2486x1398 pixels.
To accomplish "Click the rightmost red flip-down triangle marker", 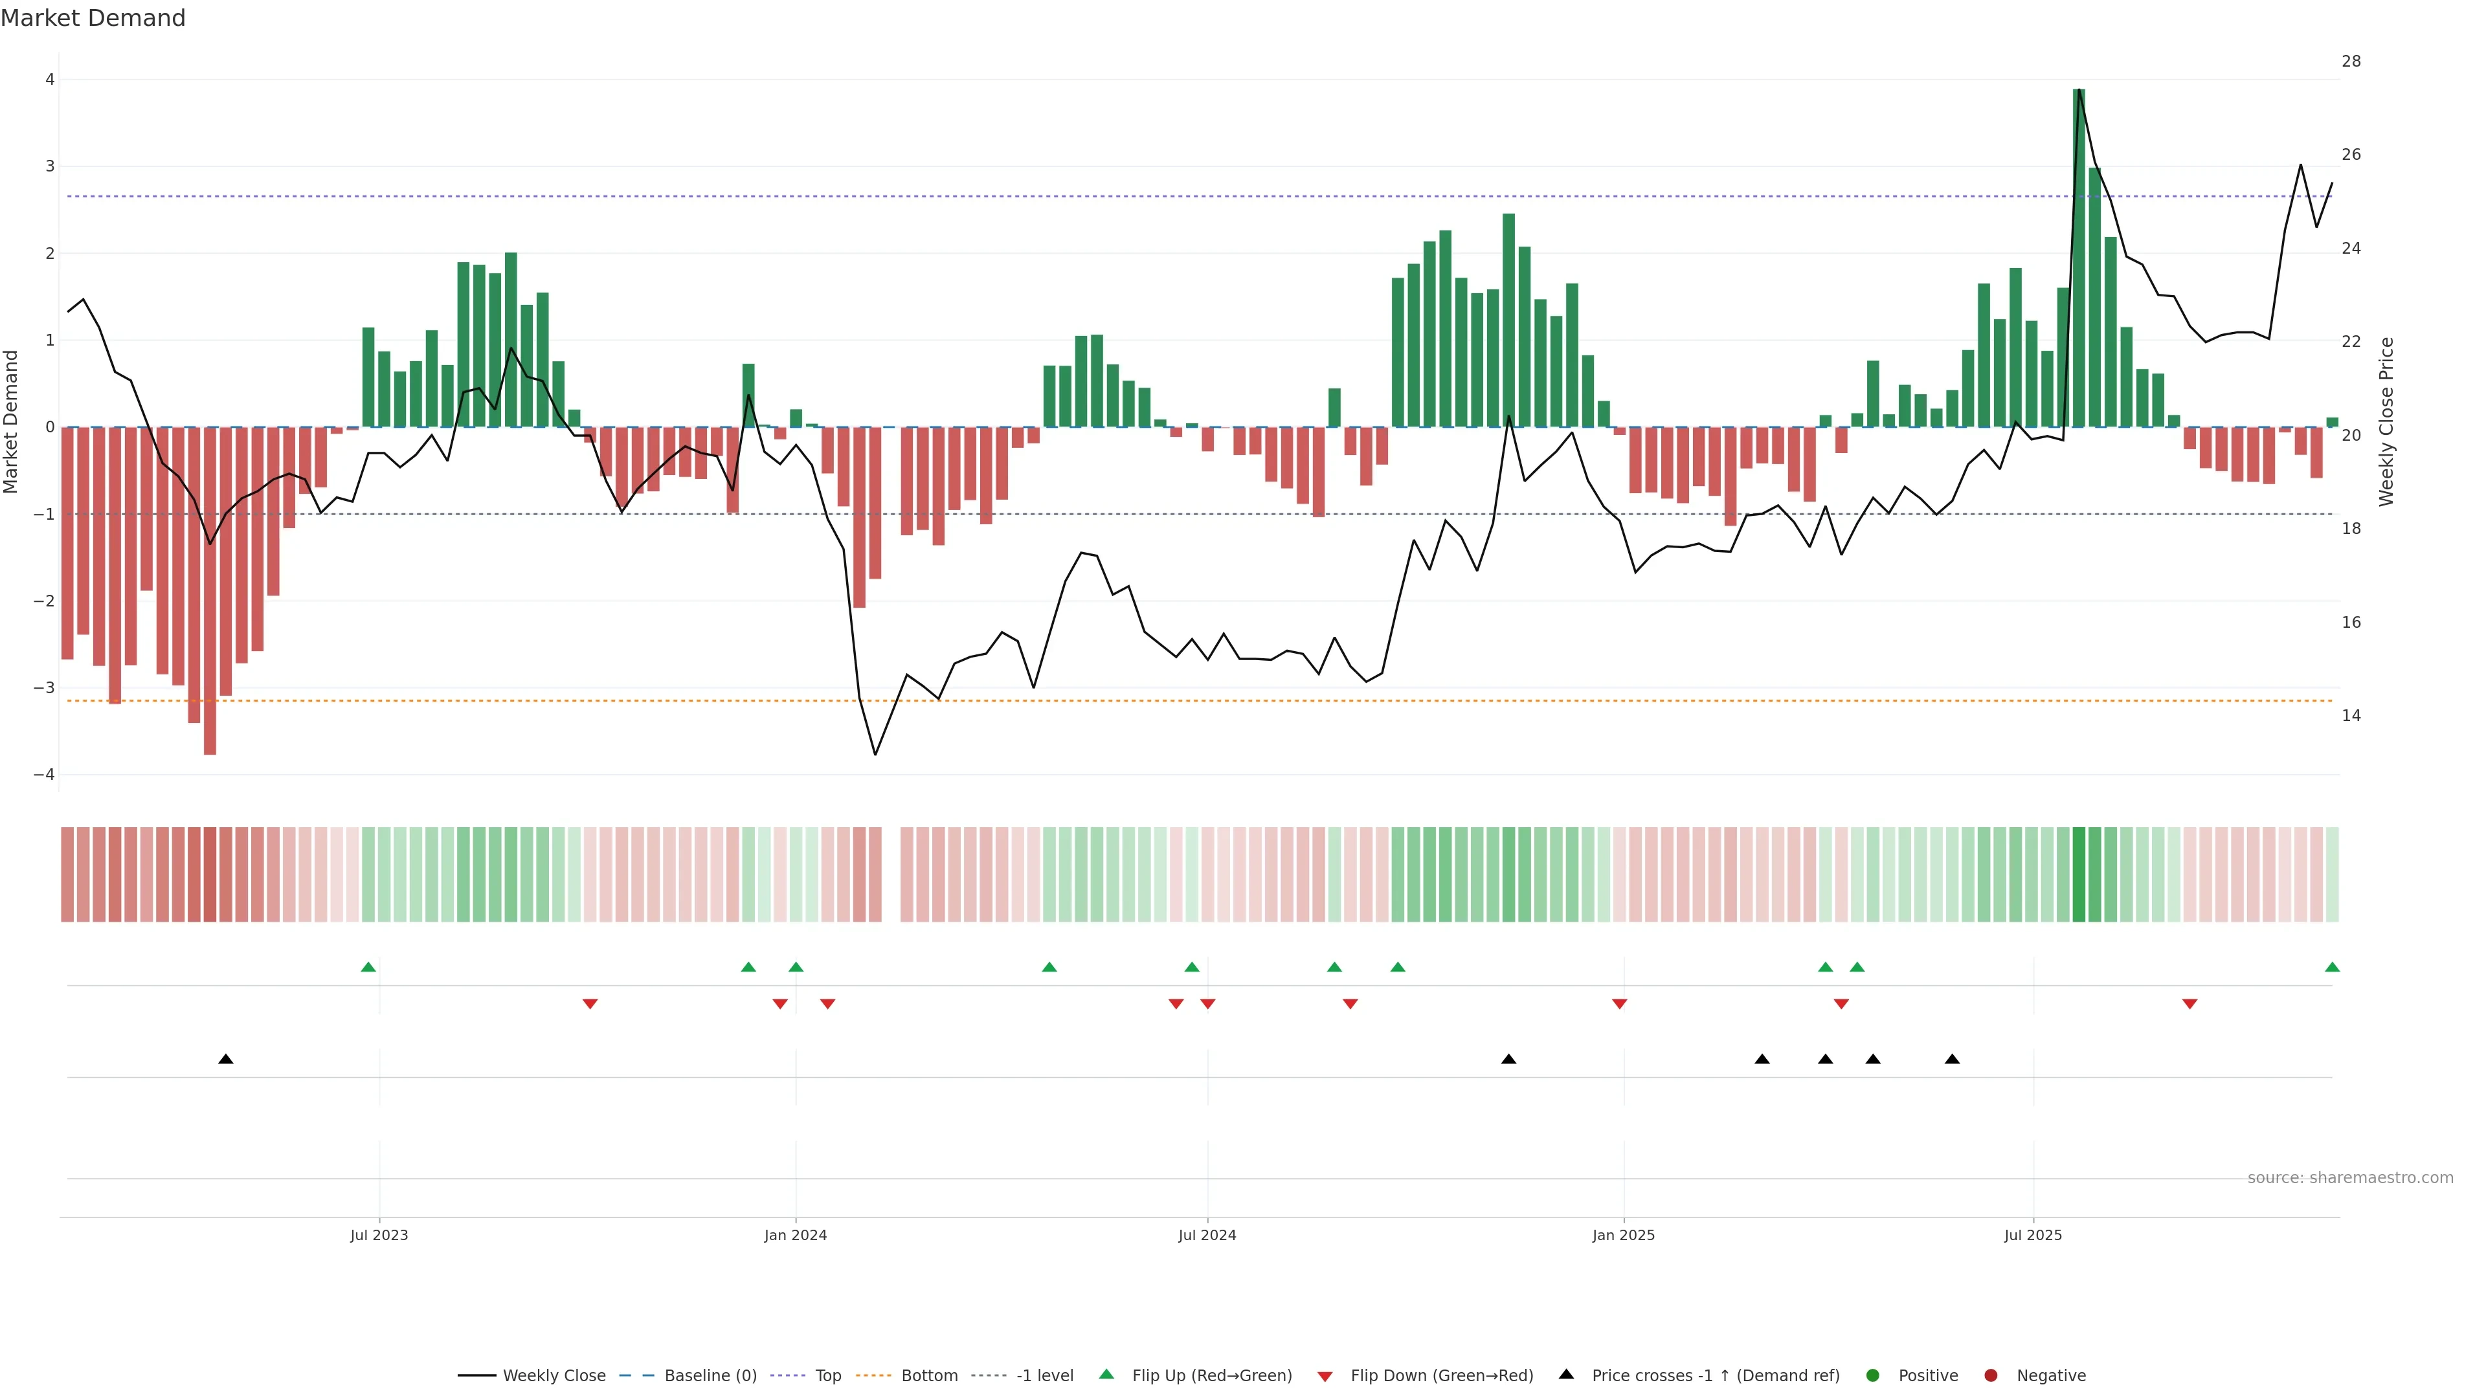I will pyautogui.click(x=2189, y=1004).
